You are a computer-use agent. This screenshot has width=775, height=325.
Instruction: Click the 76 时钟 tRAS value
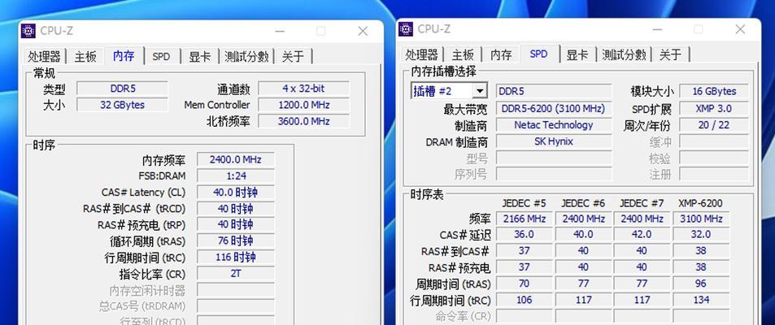tap(235, 240)
